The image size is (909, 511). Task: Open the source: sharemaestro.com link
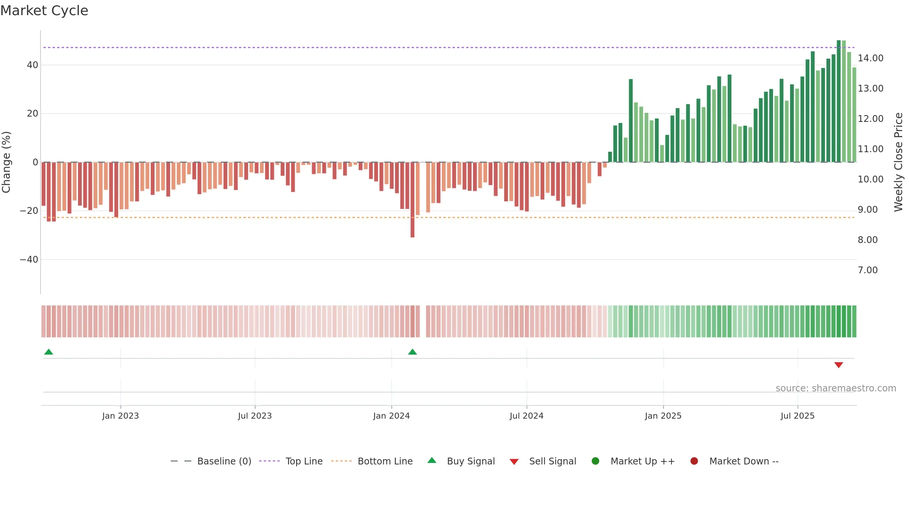coord(836,388)
